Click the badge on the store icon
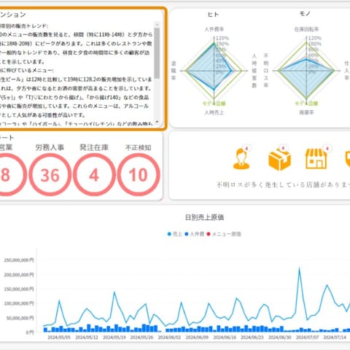Screen dimensions: 350x350 click(327, 148)
